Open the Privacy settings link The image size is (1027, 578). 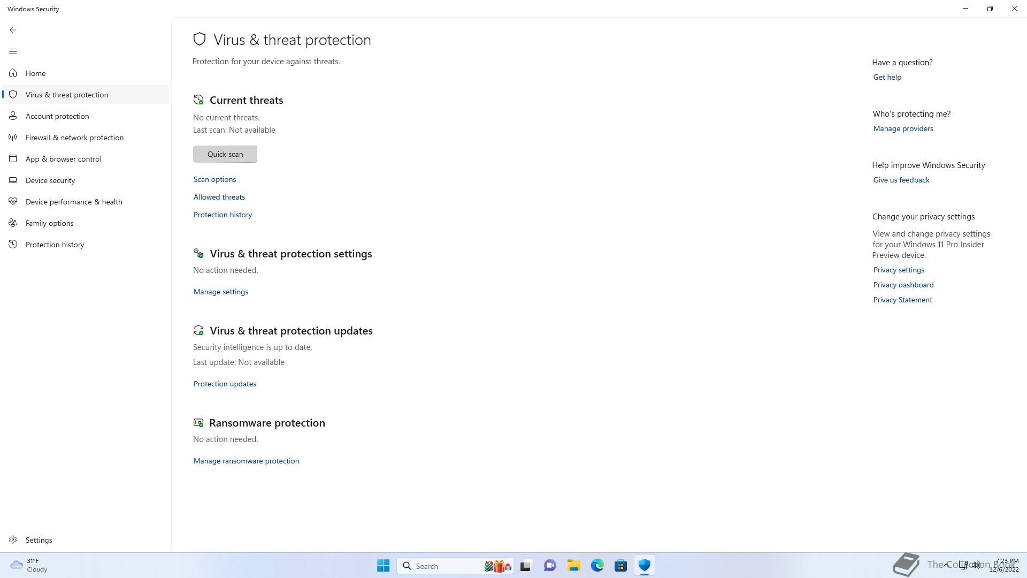pos(899,270)
